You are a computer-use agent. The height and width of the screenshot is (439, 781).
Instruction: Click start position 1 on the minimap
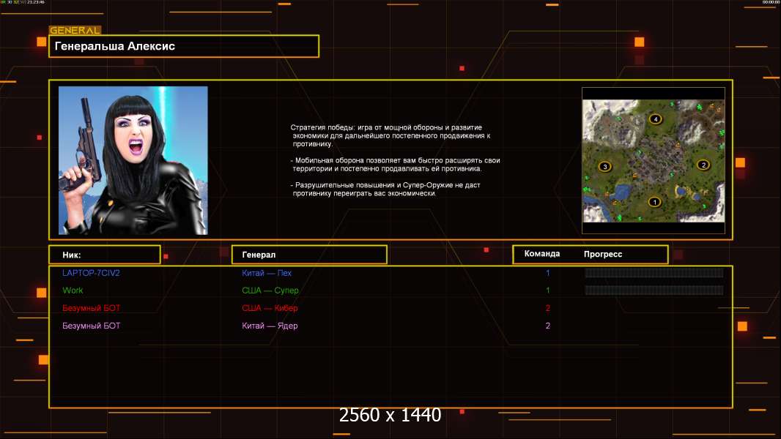(654, 202)
